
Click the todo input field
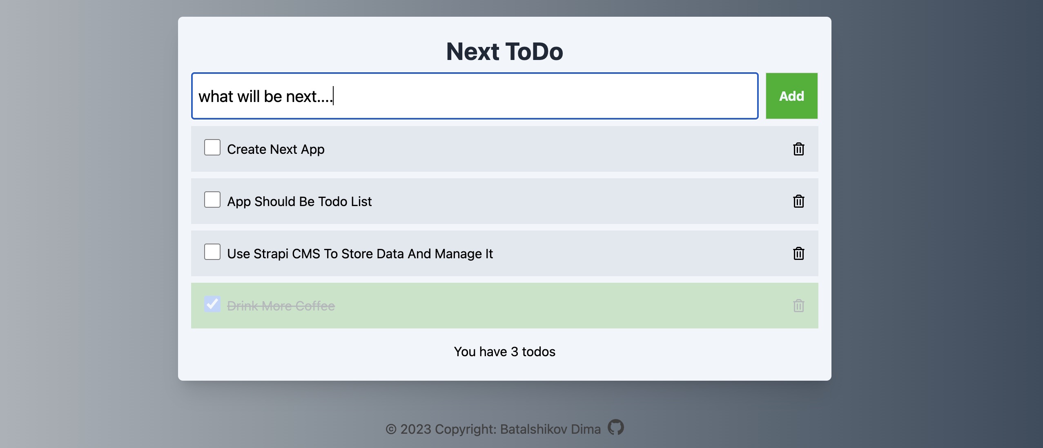tap(474, 96)
